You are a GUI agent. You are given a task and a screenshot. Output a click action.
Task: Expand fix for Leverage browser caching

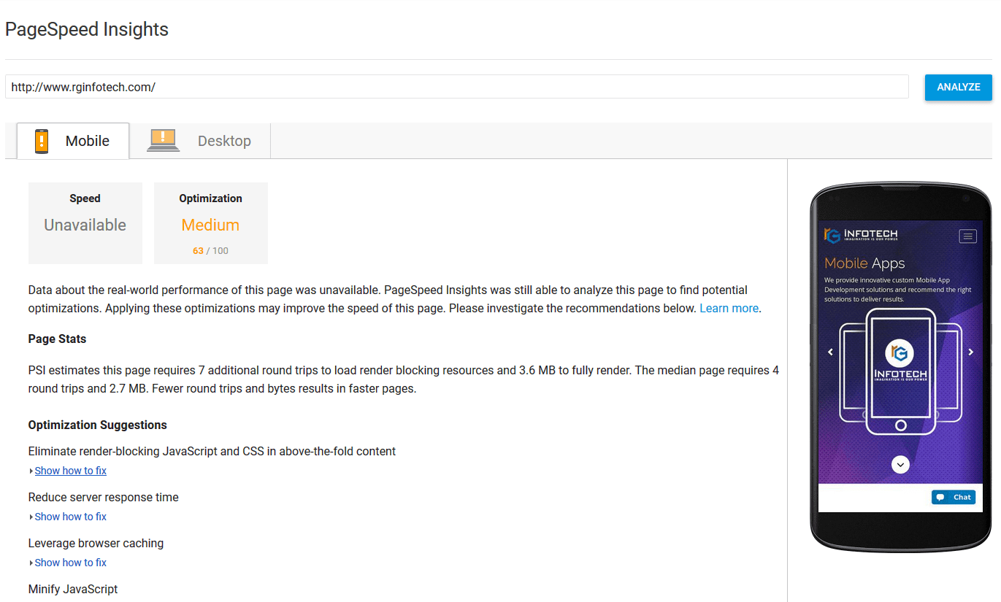(x=70, y=563)
